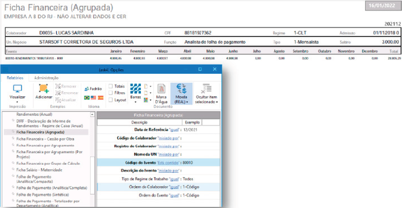The width and height of the screenshot is (402, 208).
Task: Click the Renomear example button
Action: [67, 93]
